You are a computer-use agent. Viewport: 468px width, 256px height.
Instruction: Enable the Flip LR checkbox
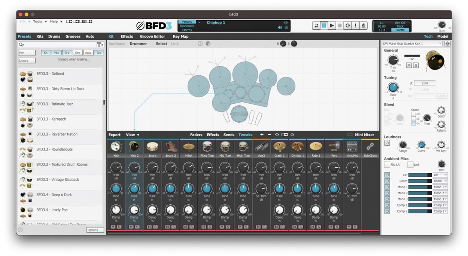tap(387, 165)
